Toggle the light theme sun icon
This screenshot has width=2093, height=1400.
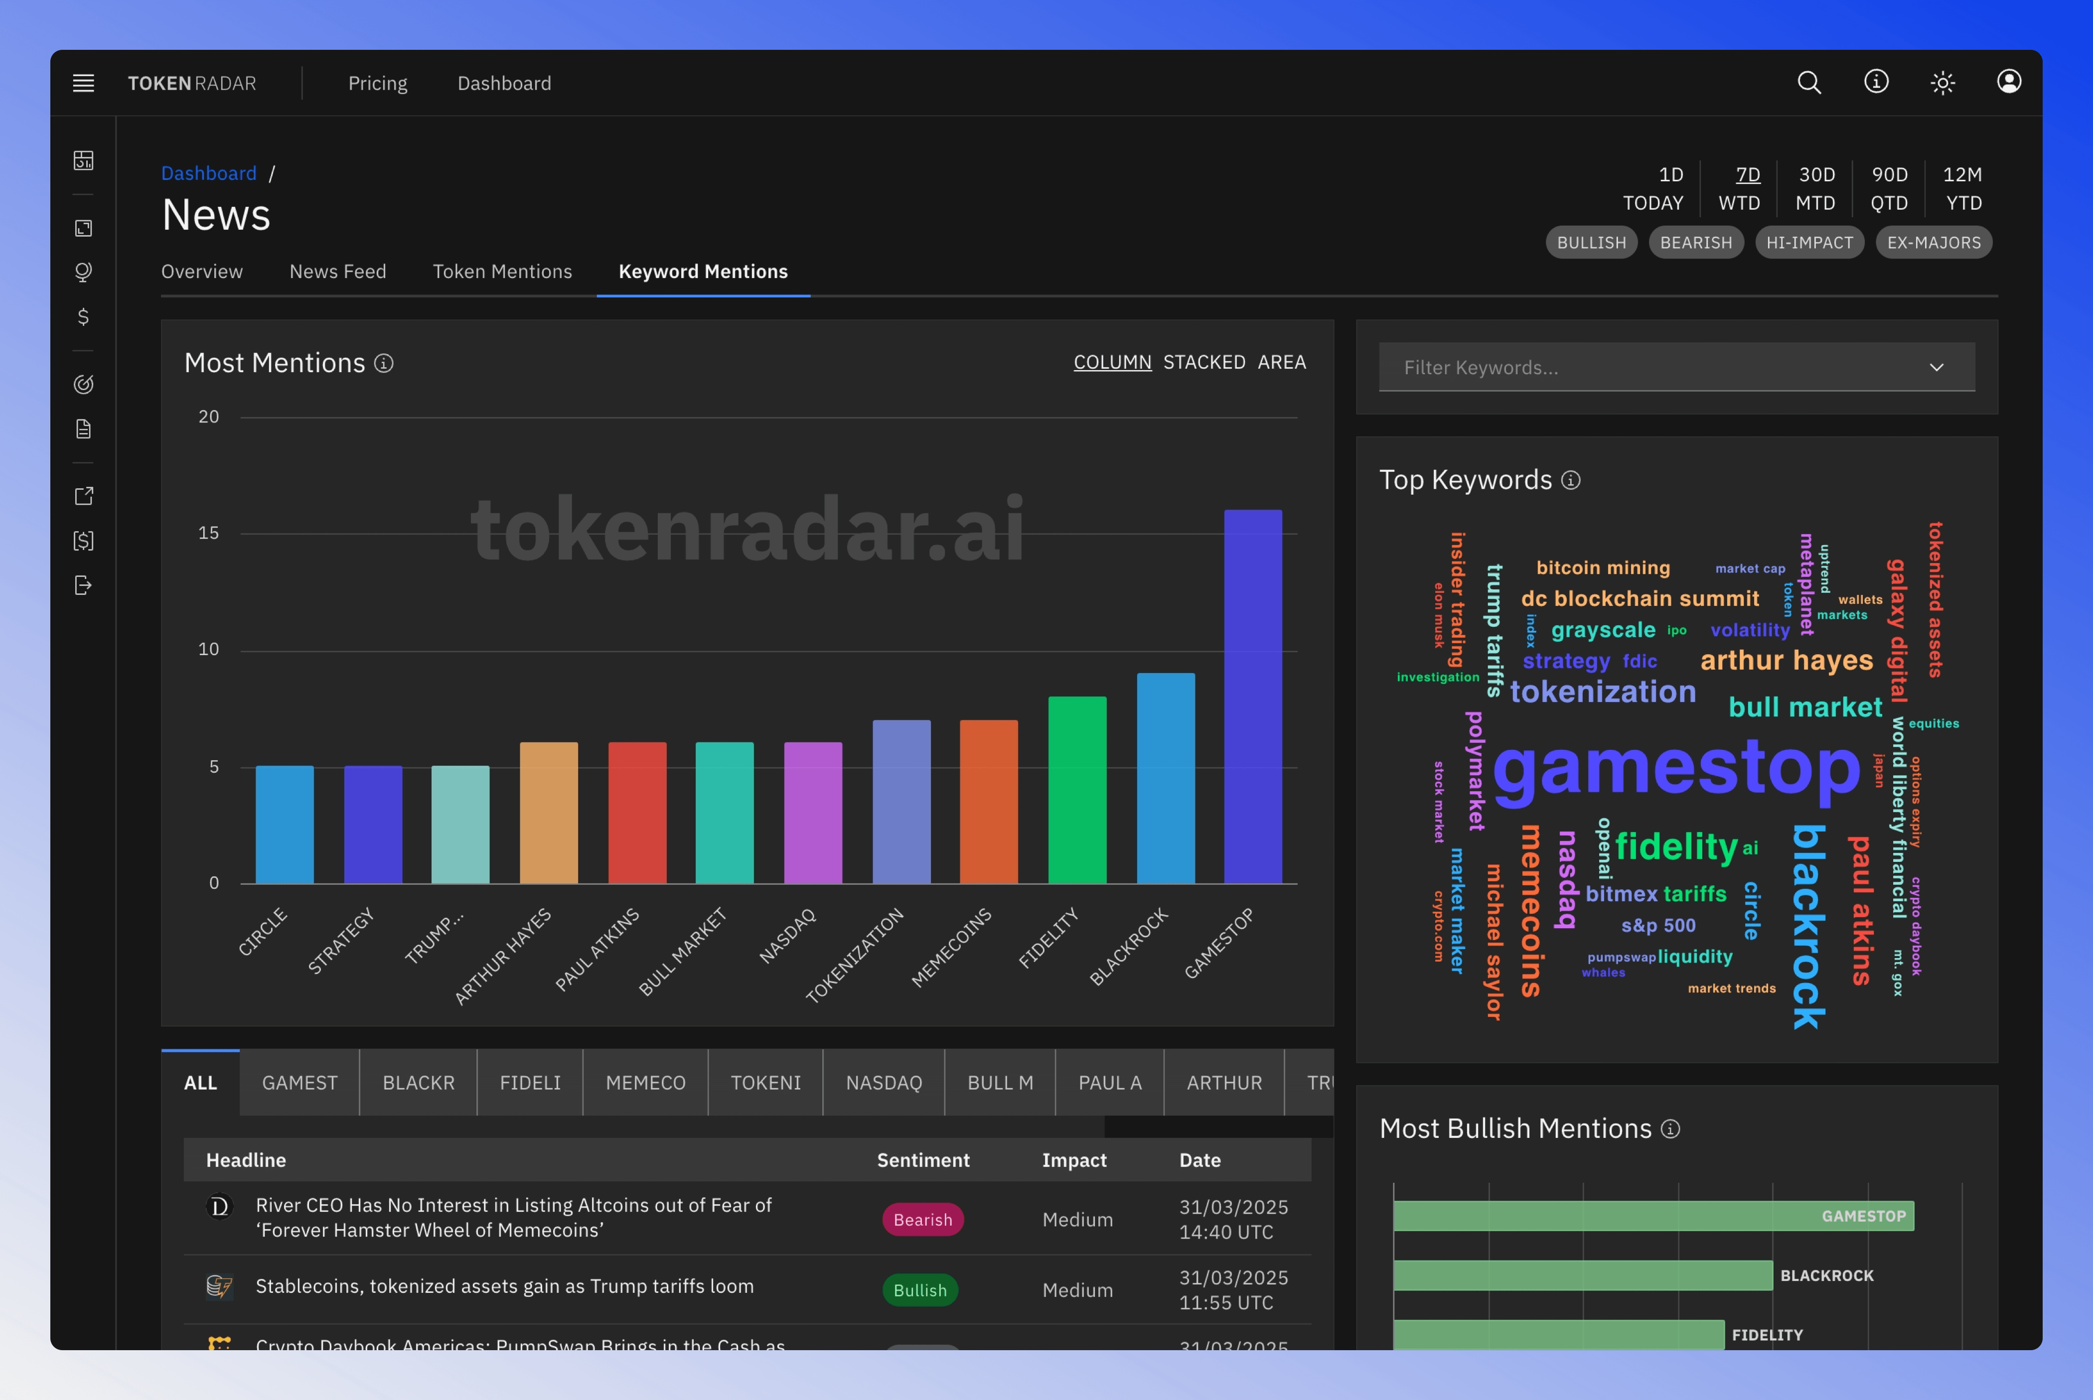coord(1943,83)
